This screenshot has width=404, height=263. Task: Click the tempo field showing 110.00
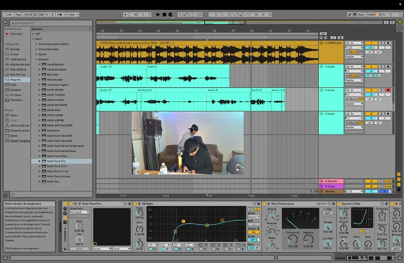(28, 15)
